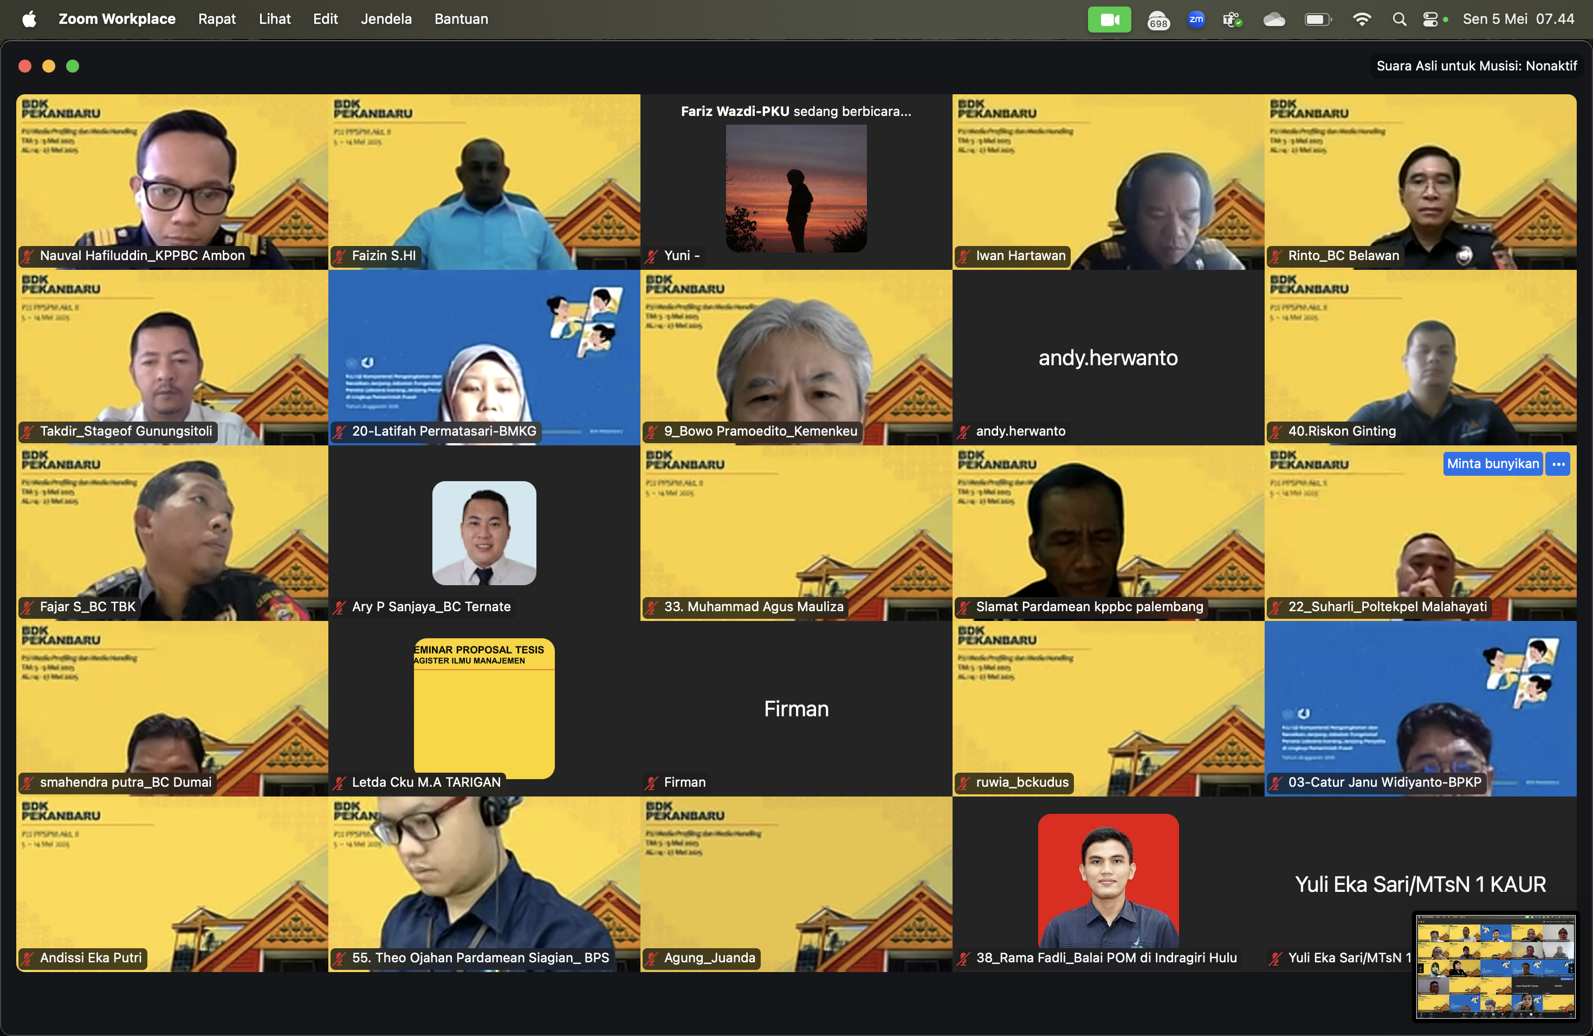
Task: Click muted mic icon on smahendra putra_BC Dumai
Action: (x=28, y=782)
